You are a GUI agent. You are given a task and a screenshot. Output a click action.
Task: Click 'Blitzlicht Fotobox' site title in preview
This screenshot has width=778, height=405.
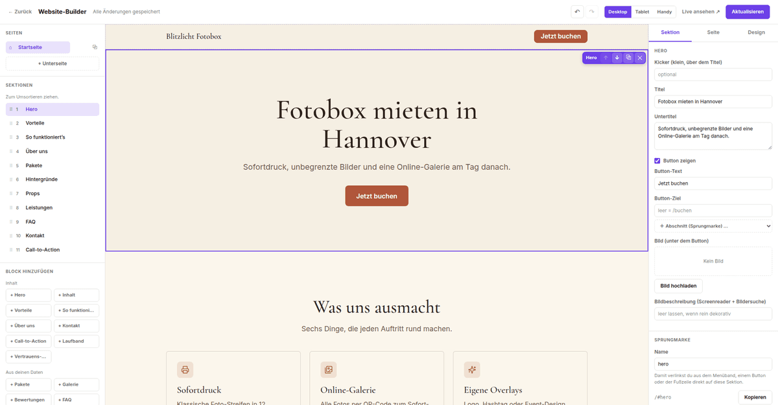click(194, 36)
